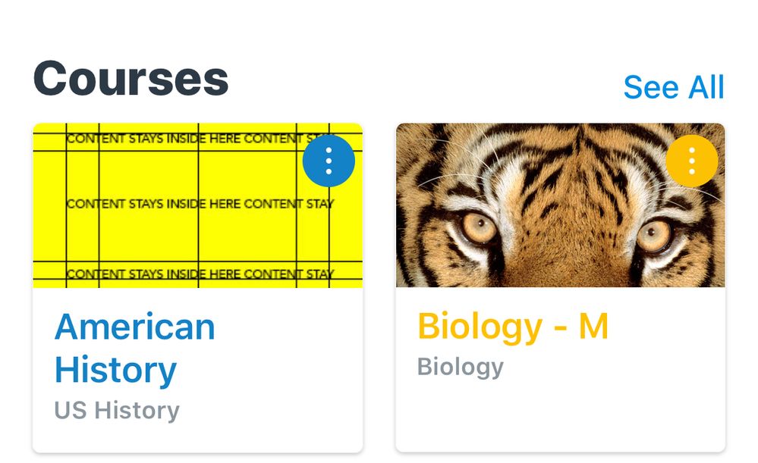Click the letter M in Biology title
Viewport: 758px width, 463px height.
pos(593,327)
